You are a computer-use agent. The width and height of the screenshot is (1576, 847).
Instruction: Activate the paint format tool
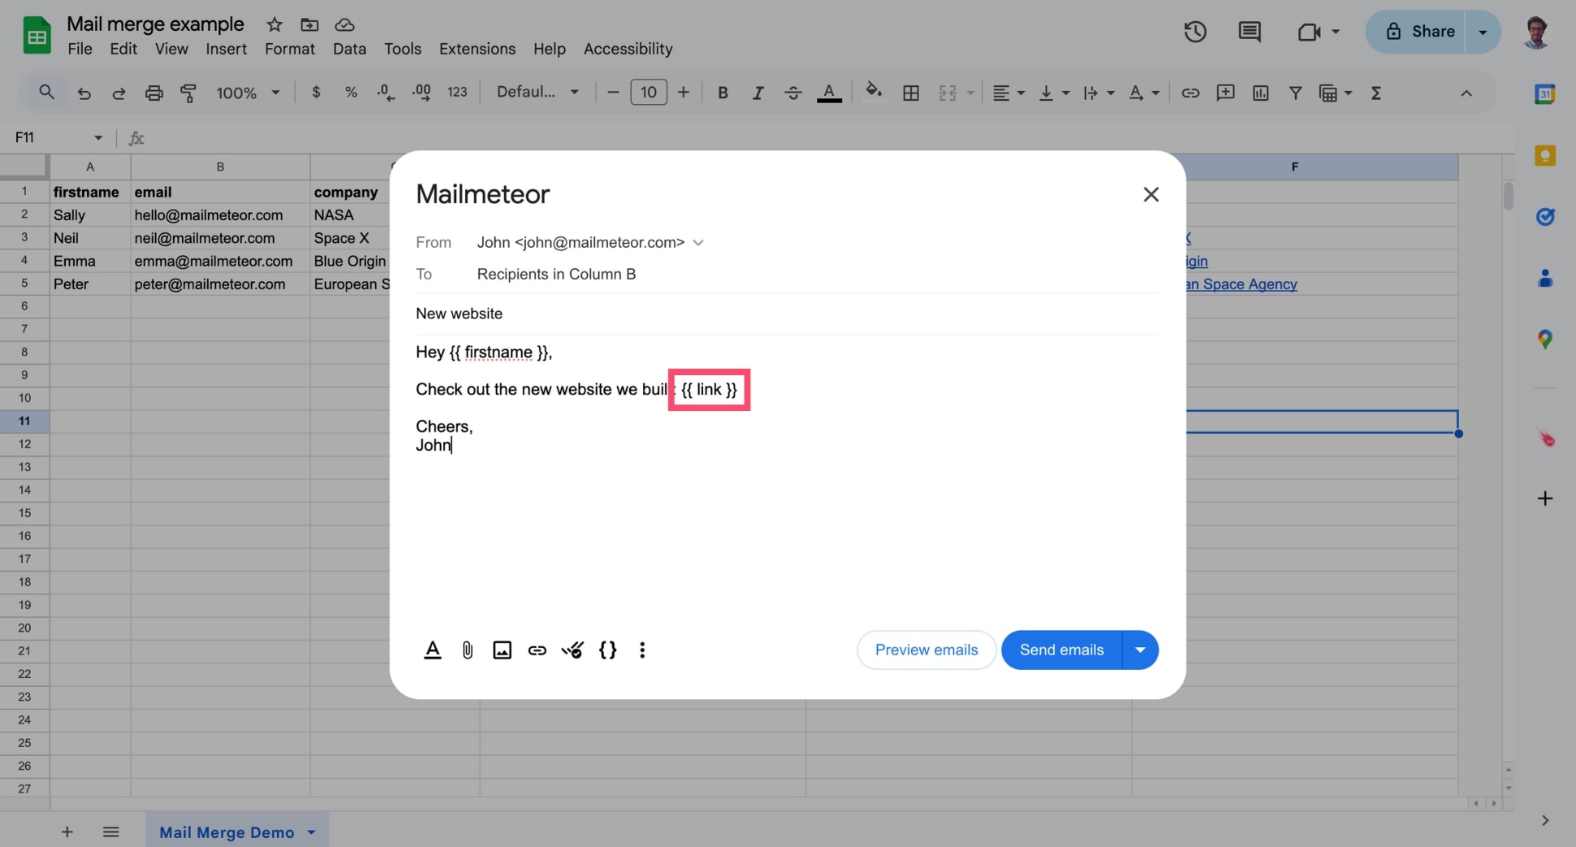click(x=188, y=93)
